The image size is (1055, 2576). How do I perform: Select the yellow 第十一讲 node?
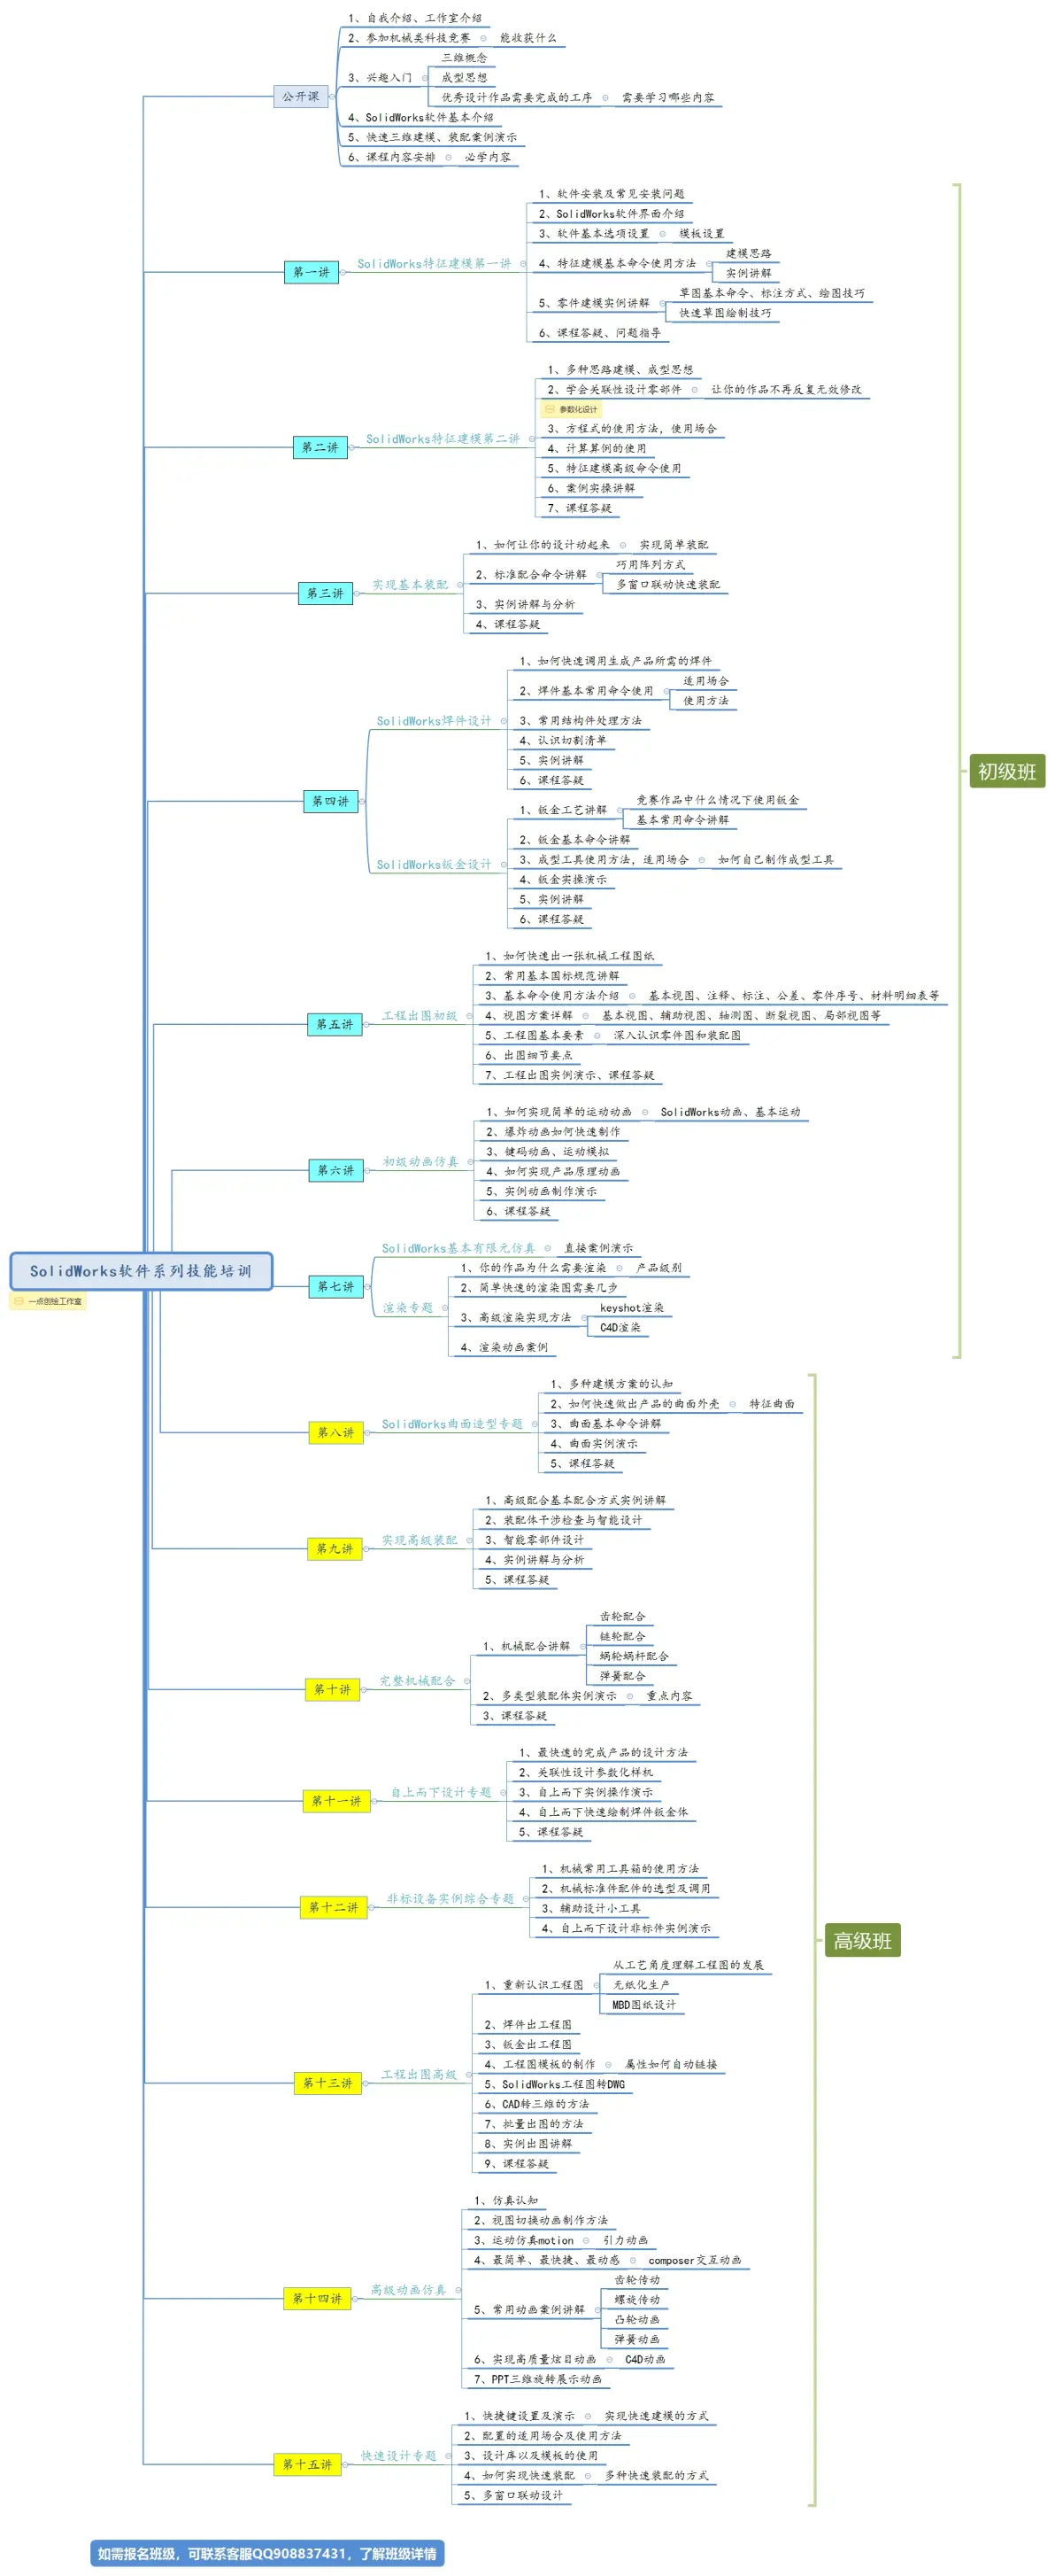(336, 1801)
